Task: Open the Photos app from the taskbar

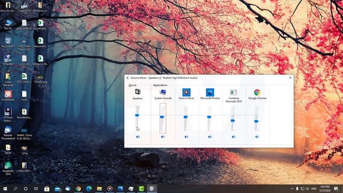Action: (x=120, y=189)
